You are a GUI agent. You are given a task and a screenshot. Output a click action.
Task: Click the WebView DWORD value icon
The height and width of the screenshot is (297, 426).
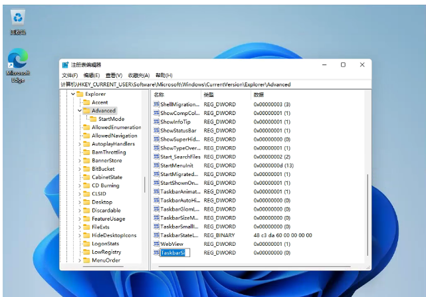tap(156, 244)
